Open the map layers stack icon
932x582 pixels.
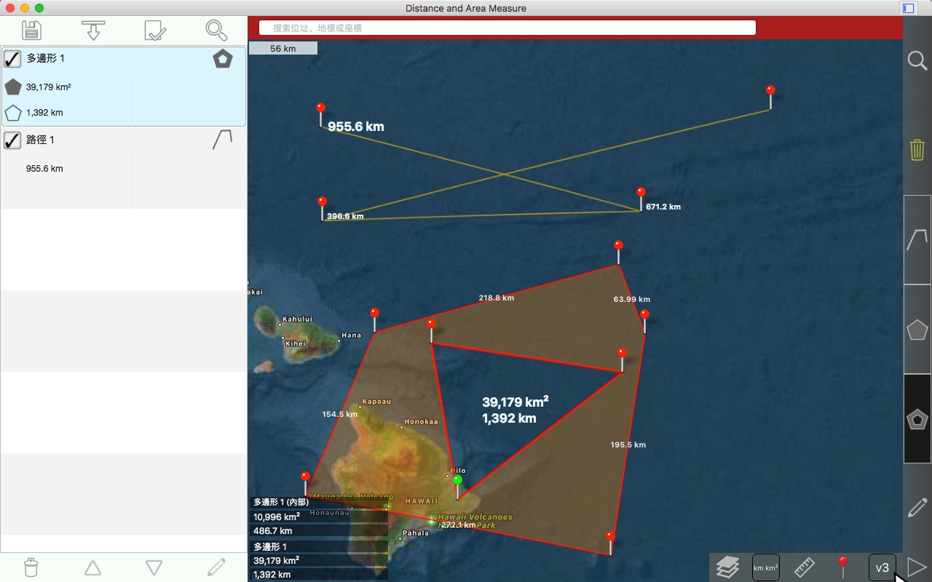[727, 567]
